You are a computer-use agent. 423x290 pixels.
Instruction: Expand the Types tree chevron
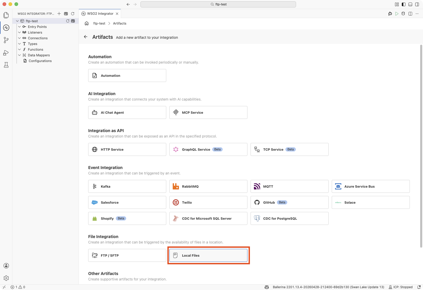(x=19, y=44)
